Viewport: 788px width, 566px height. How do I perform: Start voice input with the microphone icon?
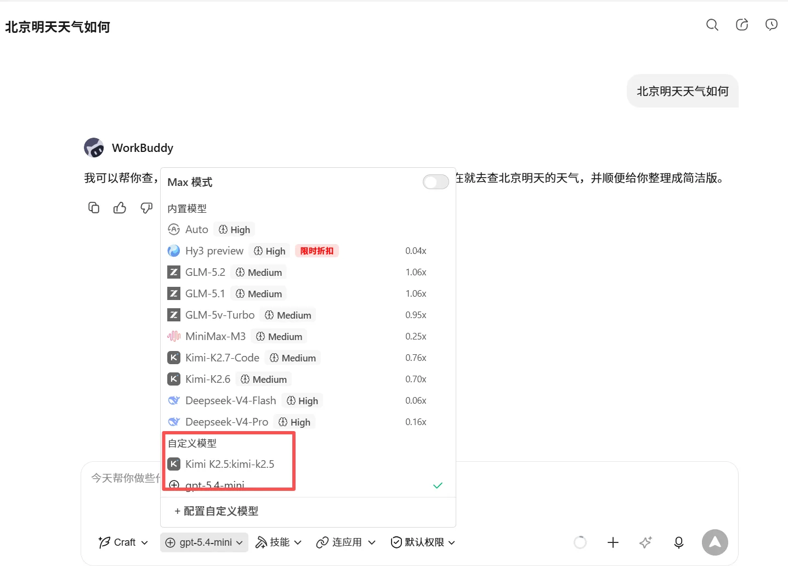(679, 542)
